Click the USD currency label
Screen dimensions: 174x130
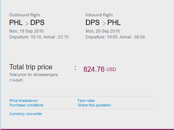coord(111,69)
